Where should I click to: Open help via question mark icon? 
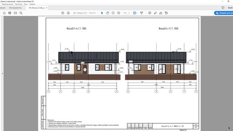223,8
